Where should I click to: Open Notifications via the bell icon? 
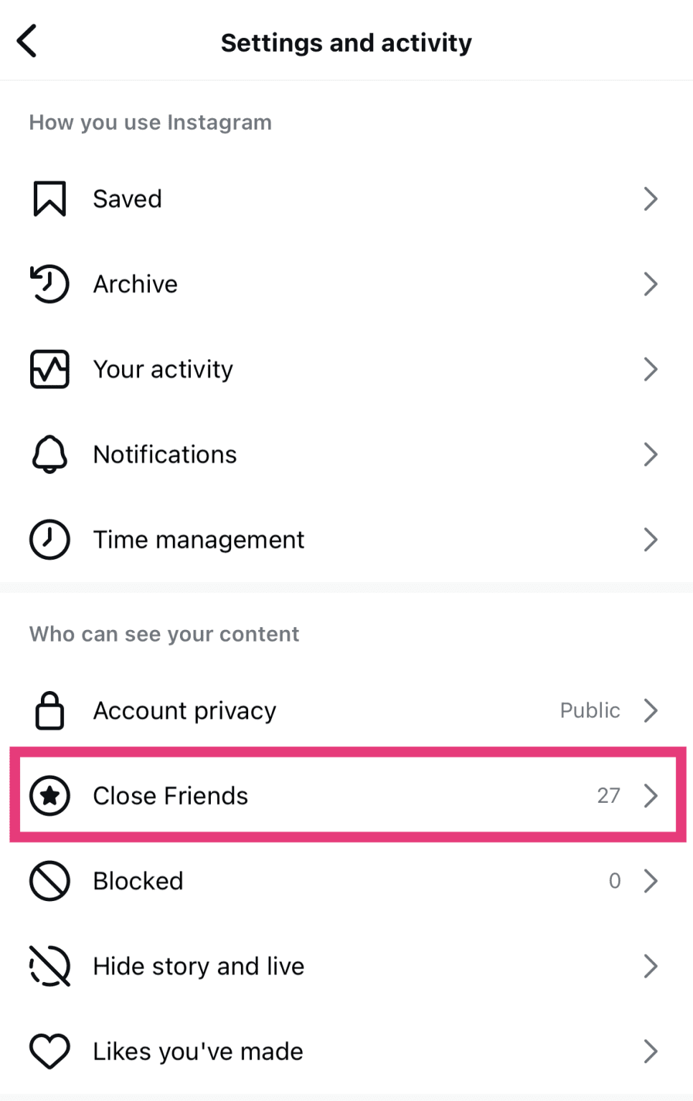point(49,454)
